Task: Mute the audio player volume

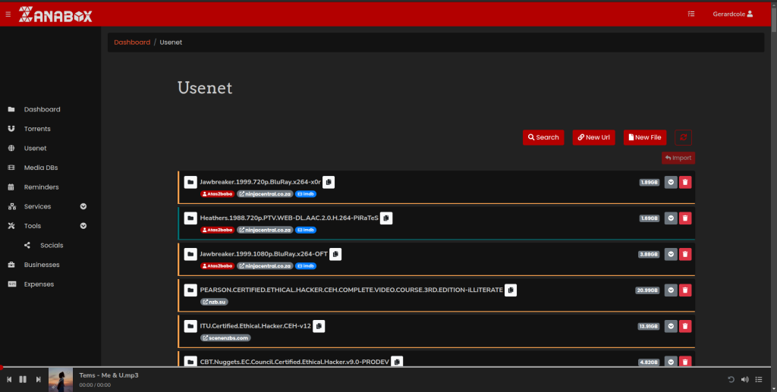Action: pos(745,379)
